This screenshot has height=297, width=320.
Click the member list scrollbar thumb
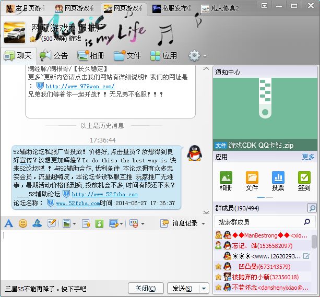pos(314,242)
